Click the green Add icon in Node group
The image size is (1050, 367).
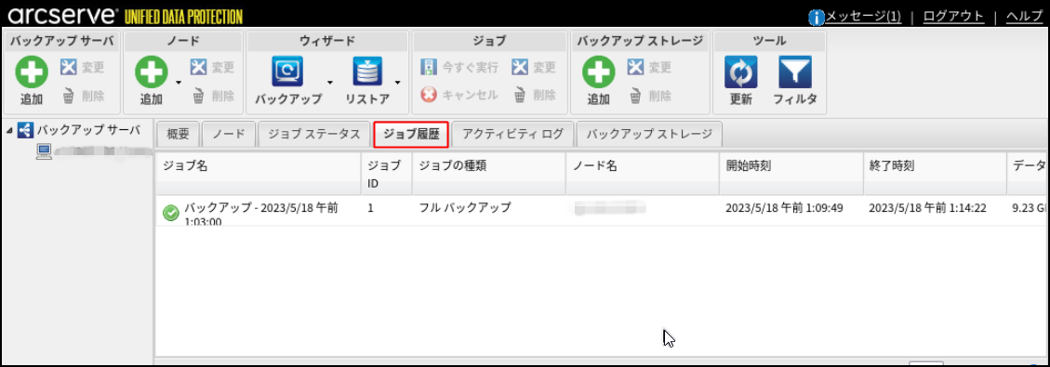click(x=152, y=72)
